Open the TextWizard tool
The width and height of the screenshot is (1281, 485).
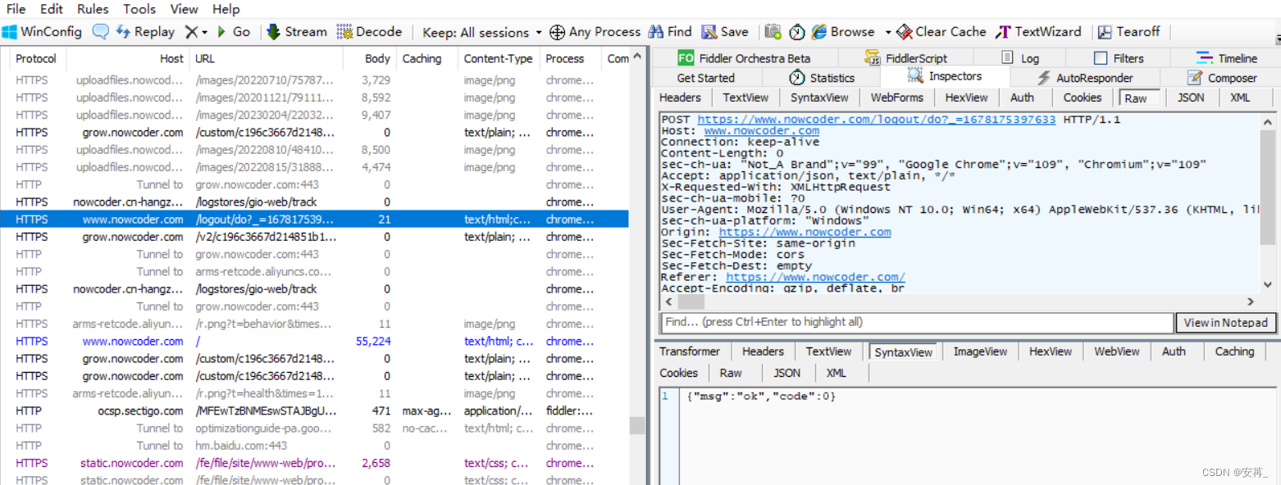coord(1038,32)
